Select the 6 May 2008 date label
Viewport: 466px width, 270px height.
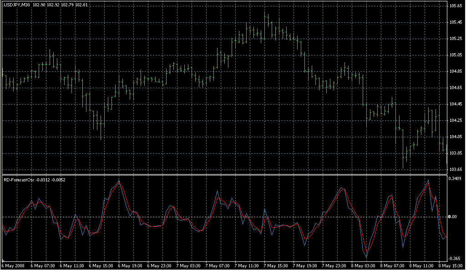[x=13, y=266]
